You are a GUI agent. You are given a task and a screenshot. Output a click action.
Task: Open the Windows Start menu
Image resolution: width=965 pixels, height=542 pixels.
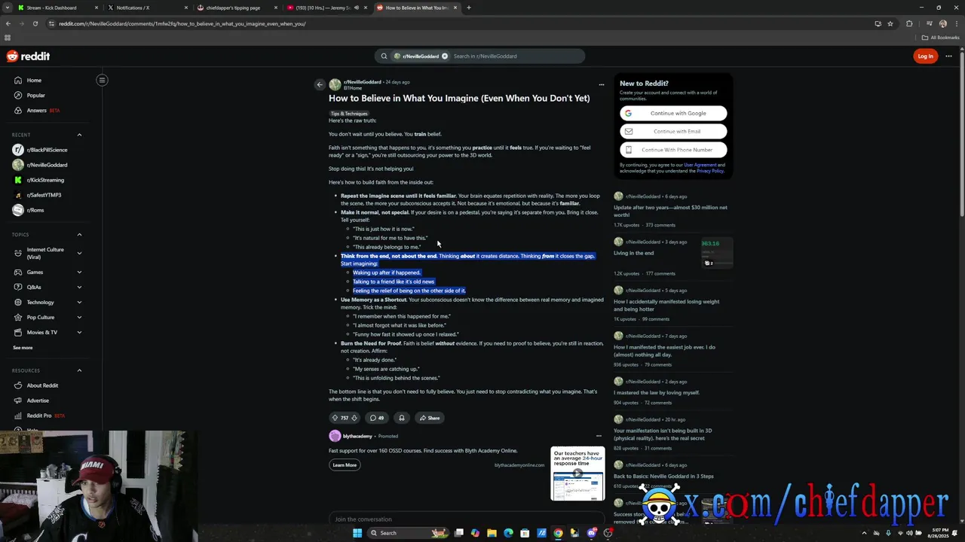point(357,533)
